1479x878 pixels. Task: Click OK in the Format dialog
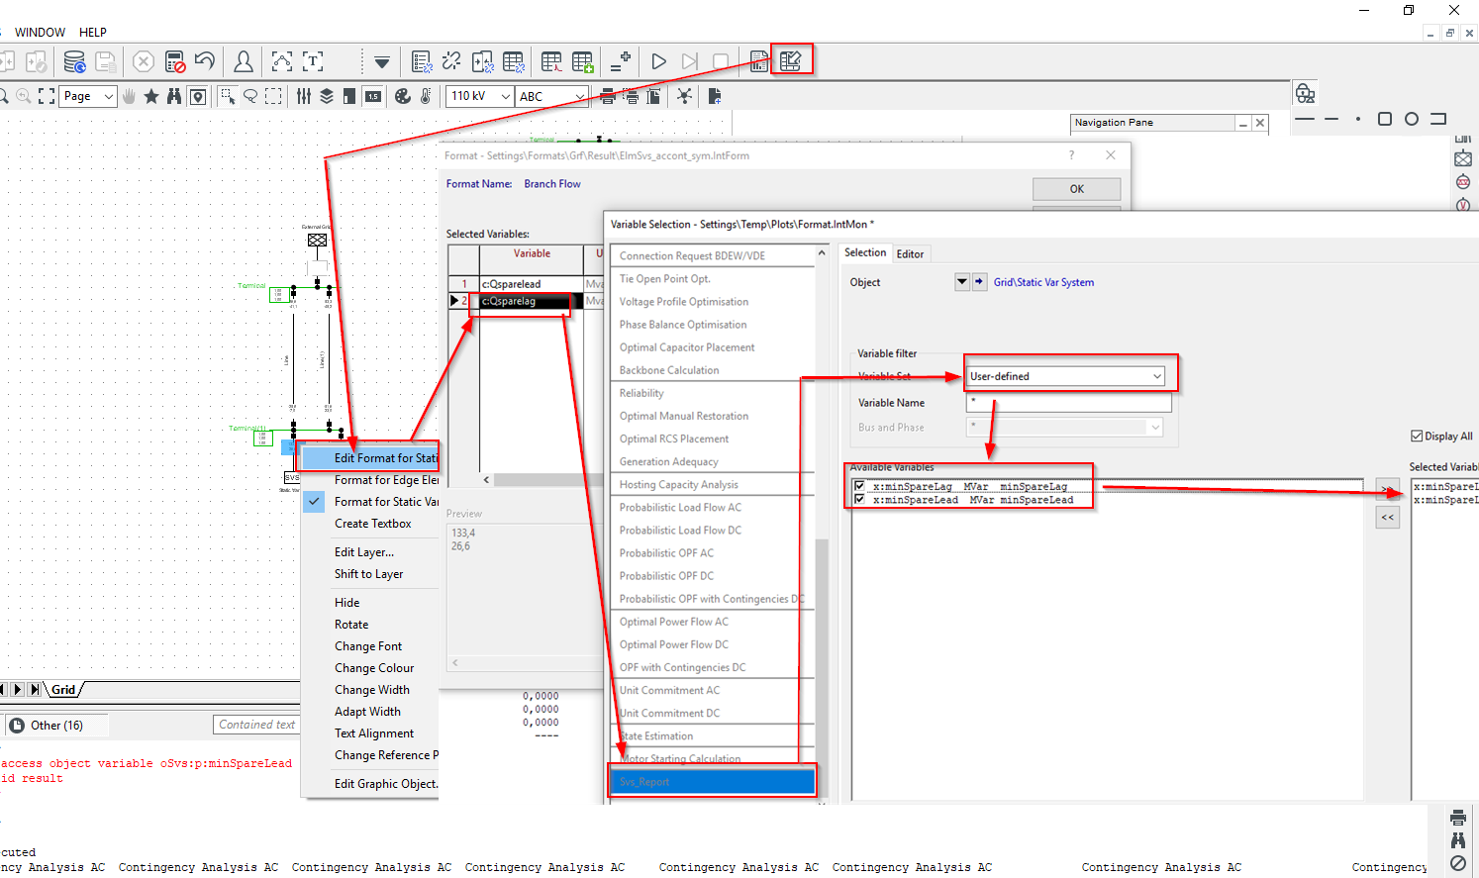pyautogui.click(x=1077, y=189)
